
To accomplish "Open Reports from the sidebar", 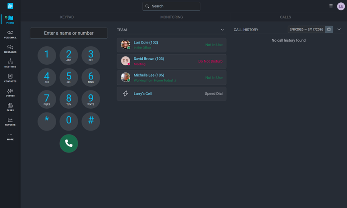I will point(10,122).
